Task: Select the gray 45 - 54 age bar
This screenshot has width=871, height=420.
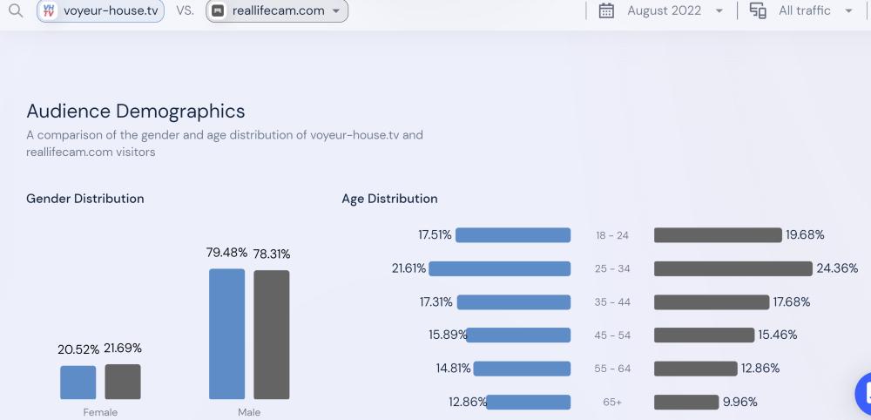Action: 704,335
